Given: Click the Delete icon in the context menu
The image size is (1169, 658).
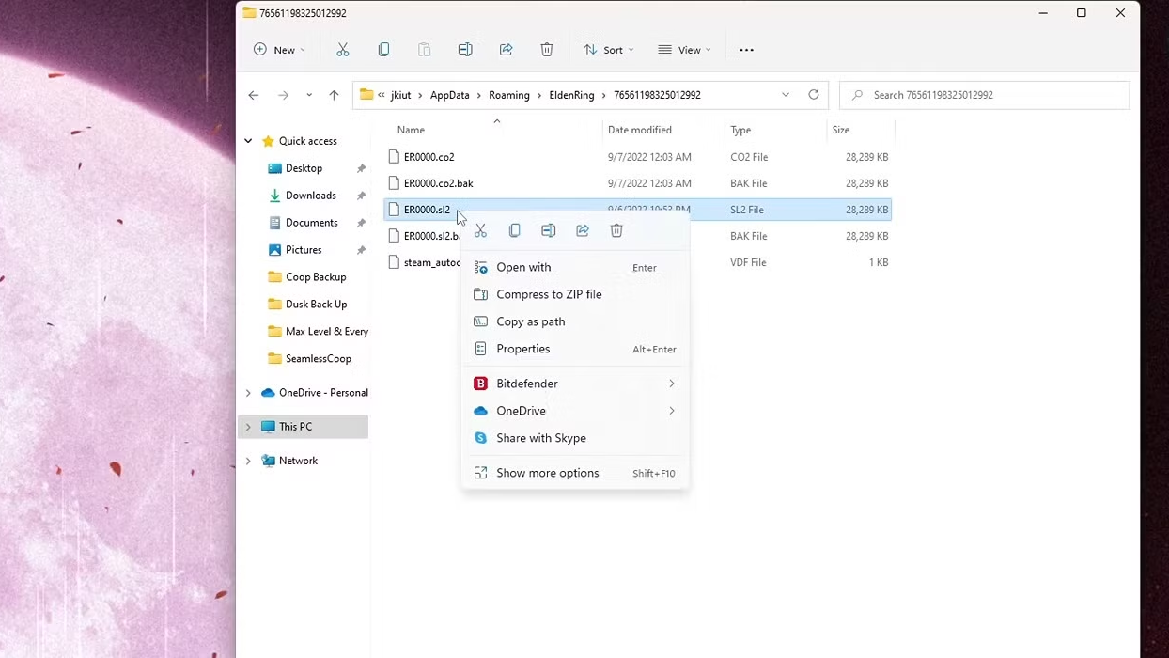Looking at the screenshot, I should pos(616,230).
